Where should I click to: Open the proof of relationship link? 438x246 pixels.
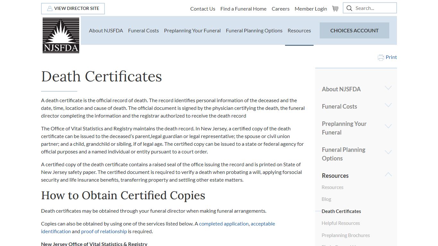104,231
